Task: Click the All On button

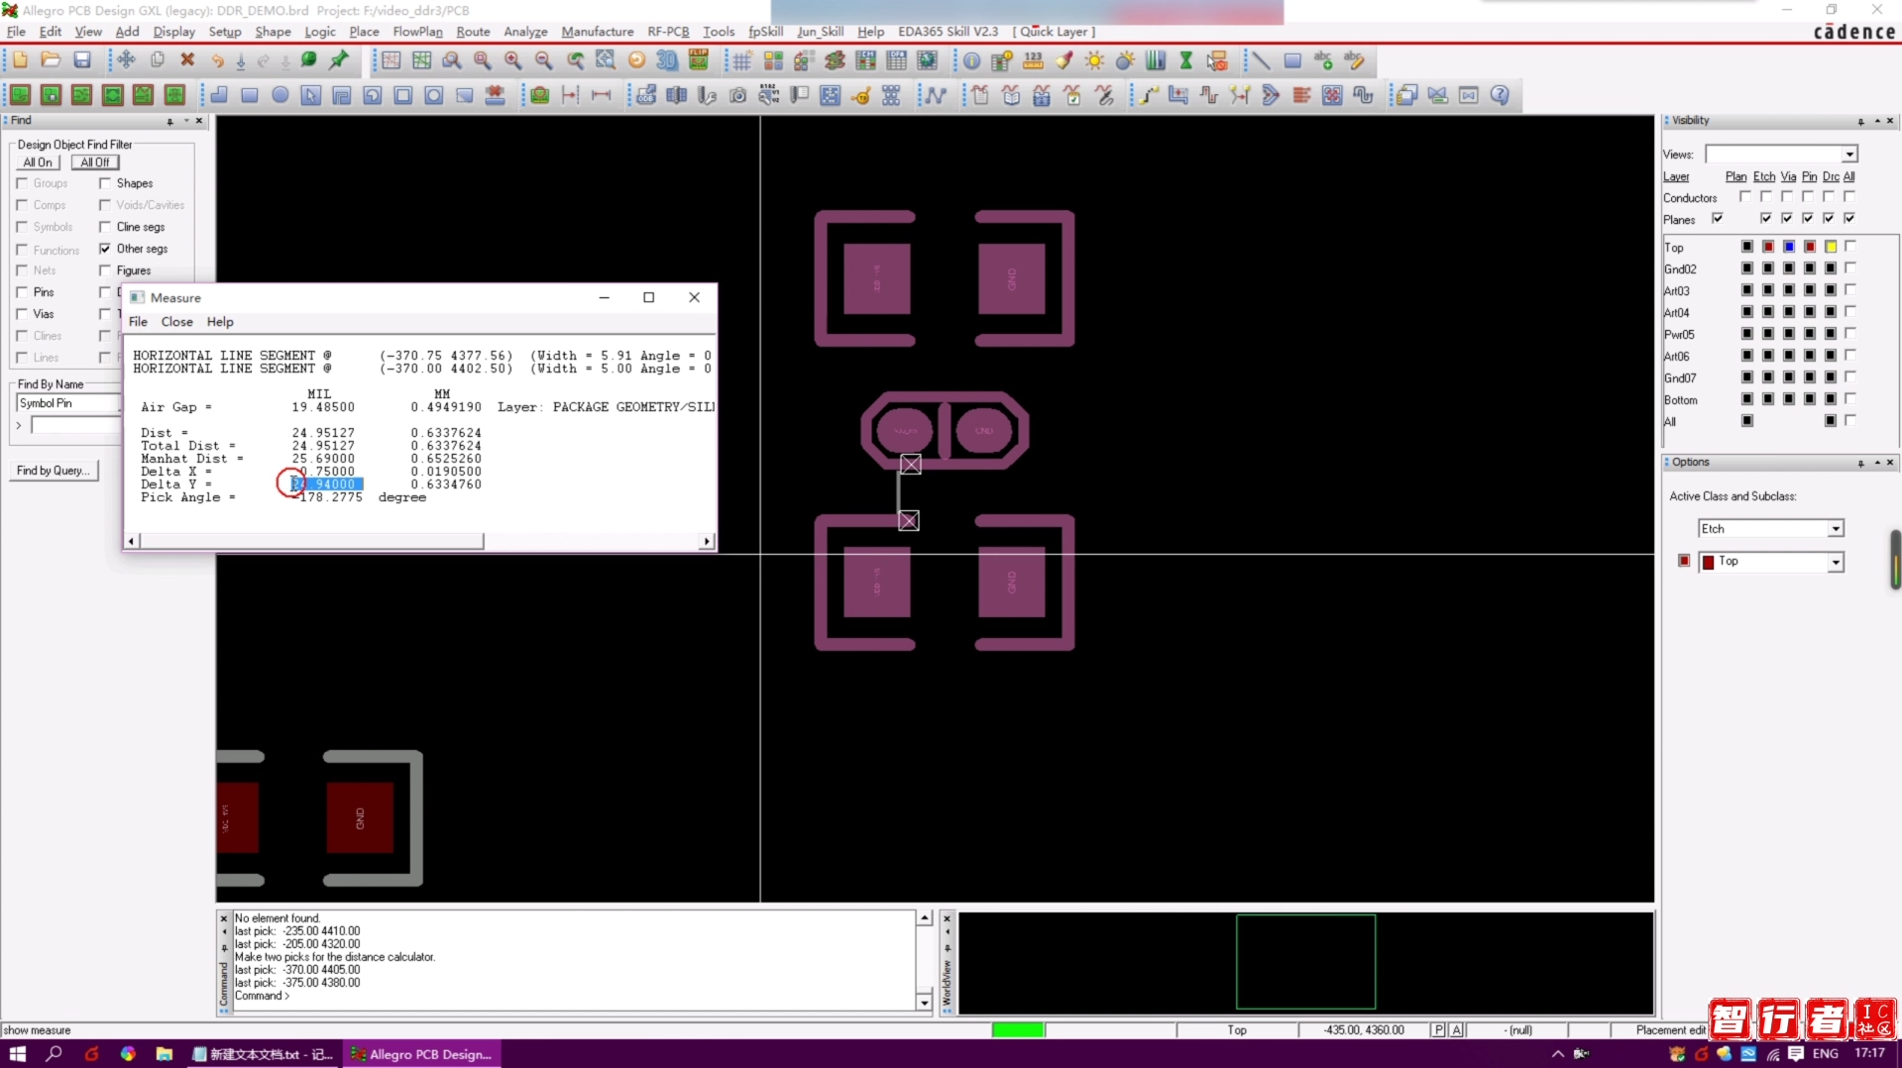Action: pos(39,162)
